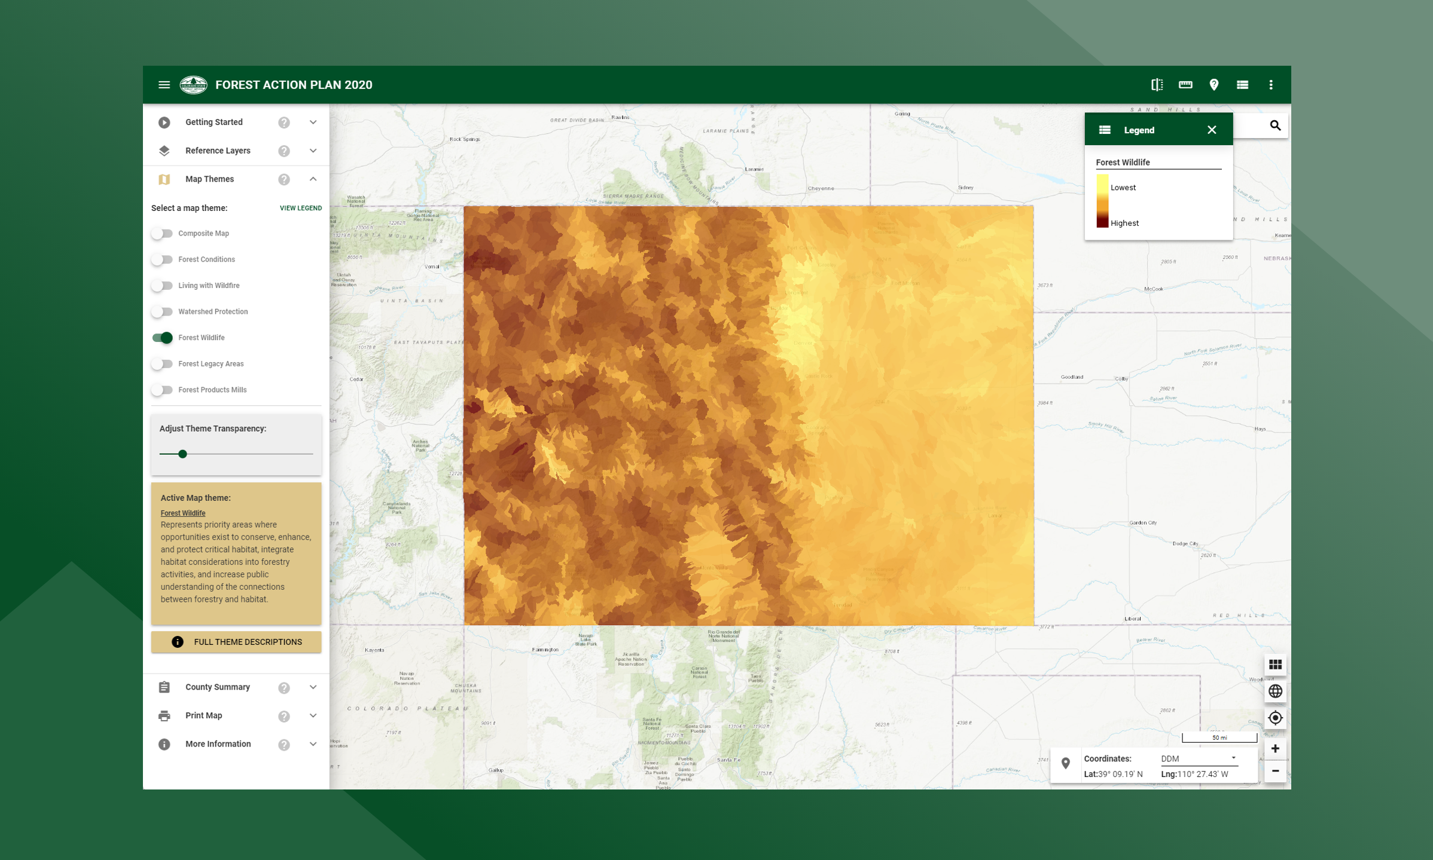Open help for Getting Started

click(x=284, y=123)
